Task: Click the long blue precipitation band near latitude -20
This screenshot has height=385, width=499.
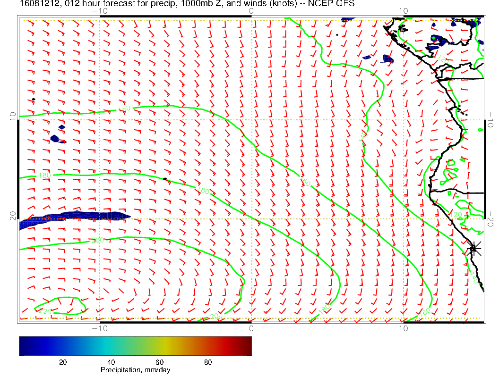Action: click(x=76, y=218)
